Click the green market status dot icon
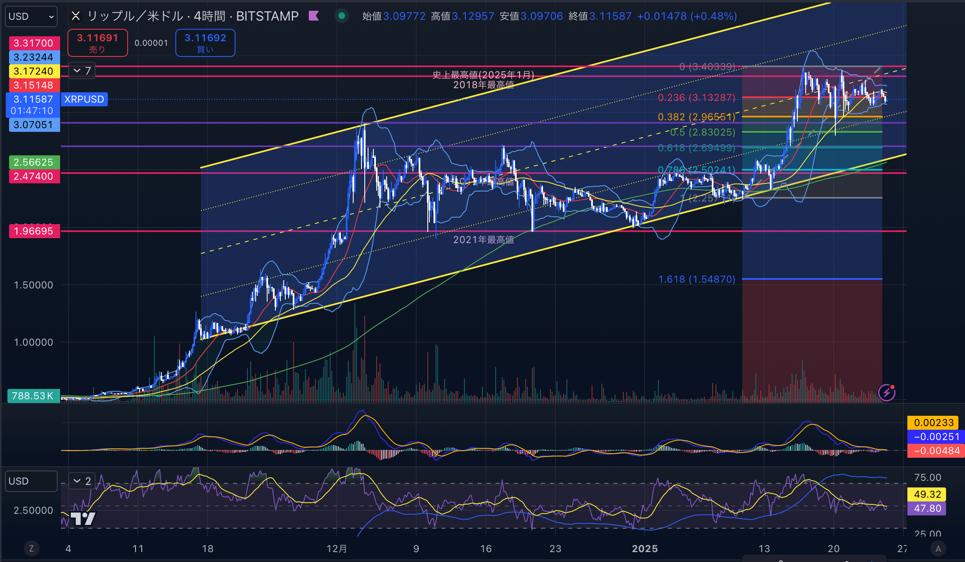Screen dimensions: 965x562 (341, 16)
